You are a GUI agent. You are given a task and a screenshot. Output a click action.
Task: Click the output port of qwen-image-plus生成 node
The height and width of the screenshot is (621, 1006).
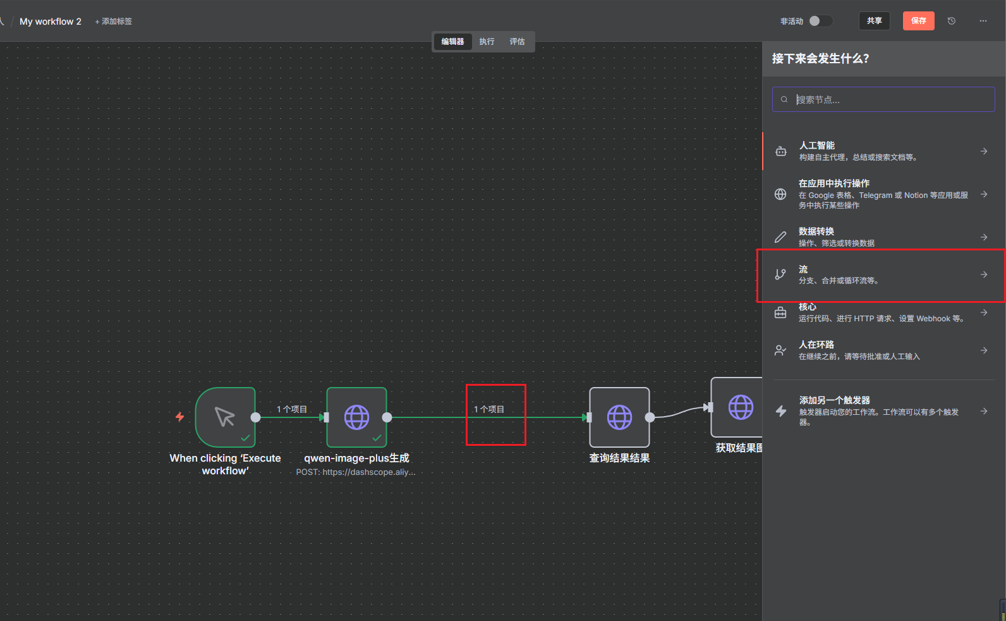387,417
